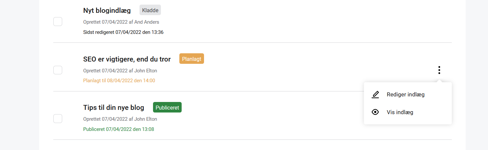
Task: Choose Vis indlæg from the popup menu
Action: (x=400, y=112)
